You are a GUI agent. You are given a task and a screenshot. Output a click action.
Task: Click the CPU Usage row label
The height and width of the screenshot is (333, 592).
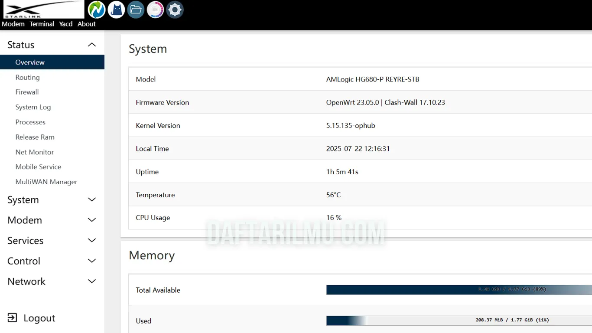[x=153, y=218]
